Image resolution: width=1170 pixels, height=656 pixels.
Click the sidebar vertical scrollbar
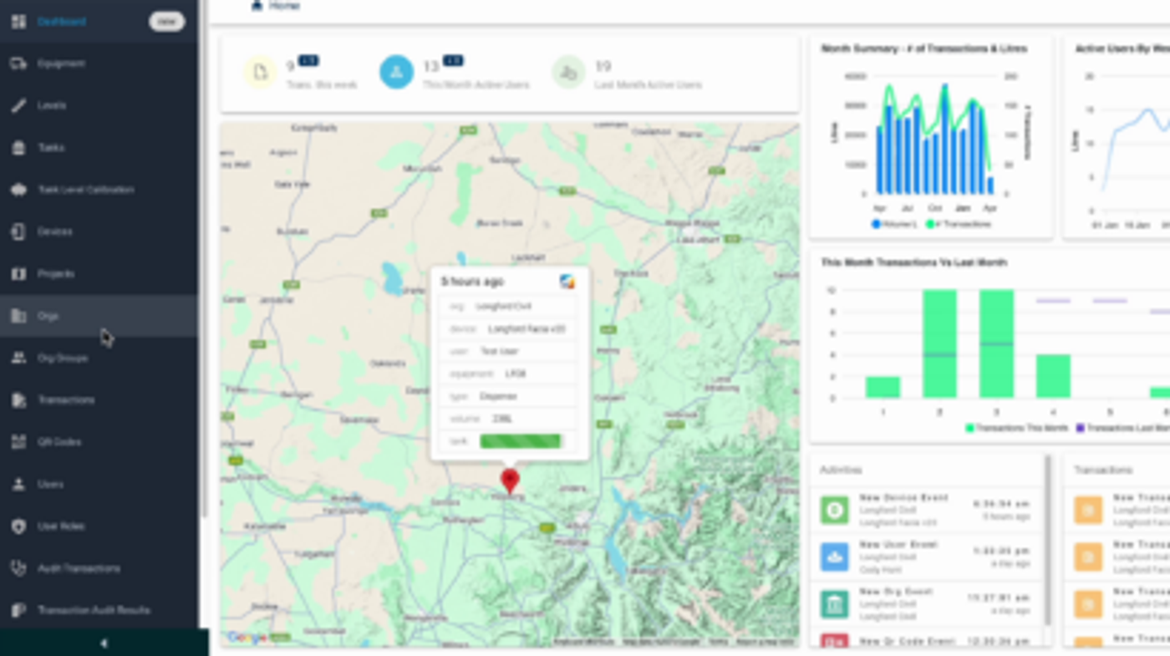(x=204, y=259)
